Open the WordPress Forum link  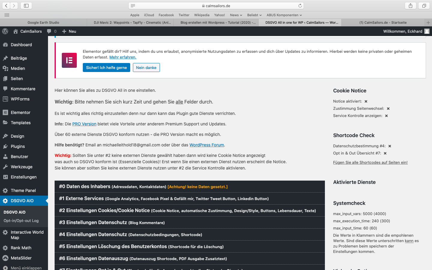point(207,145)
